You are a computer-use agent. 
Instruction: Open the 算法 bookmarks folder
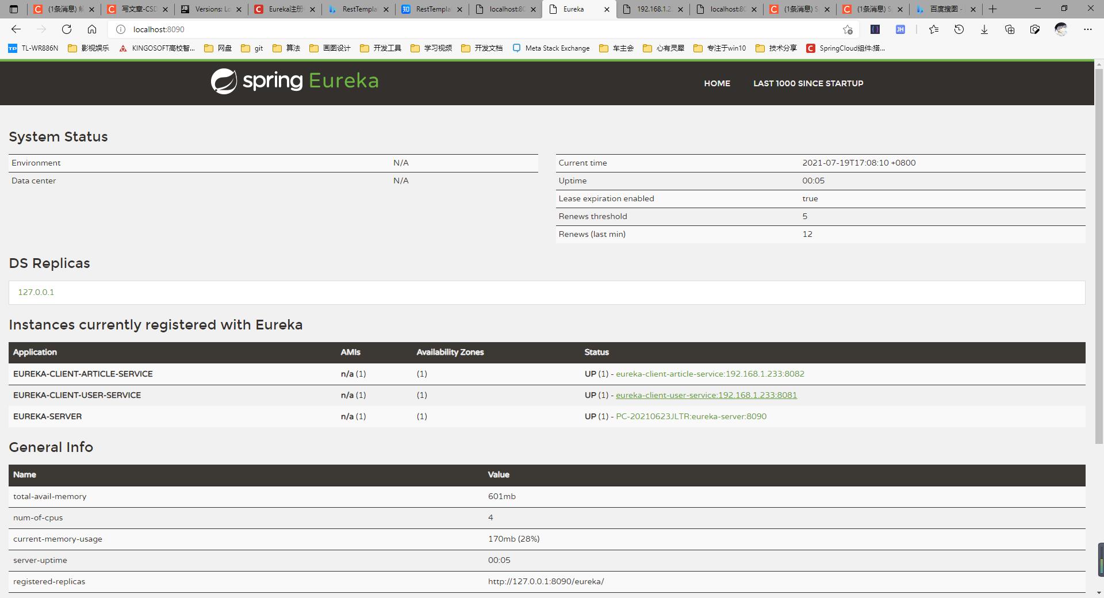click(x=286, y=48)
